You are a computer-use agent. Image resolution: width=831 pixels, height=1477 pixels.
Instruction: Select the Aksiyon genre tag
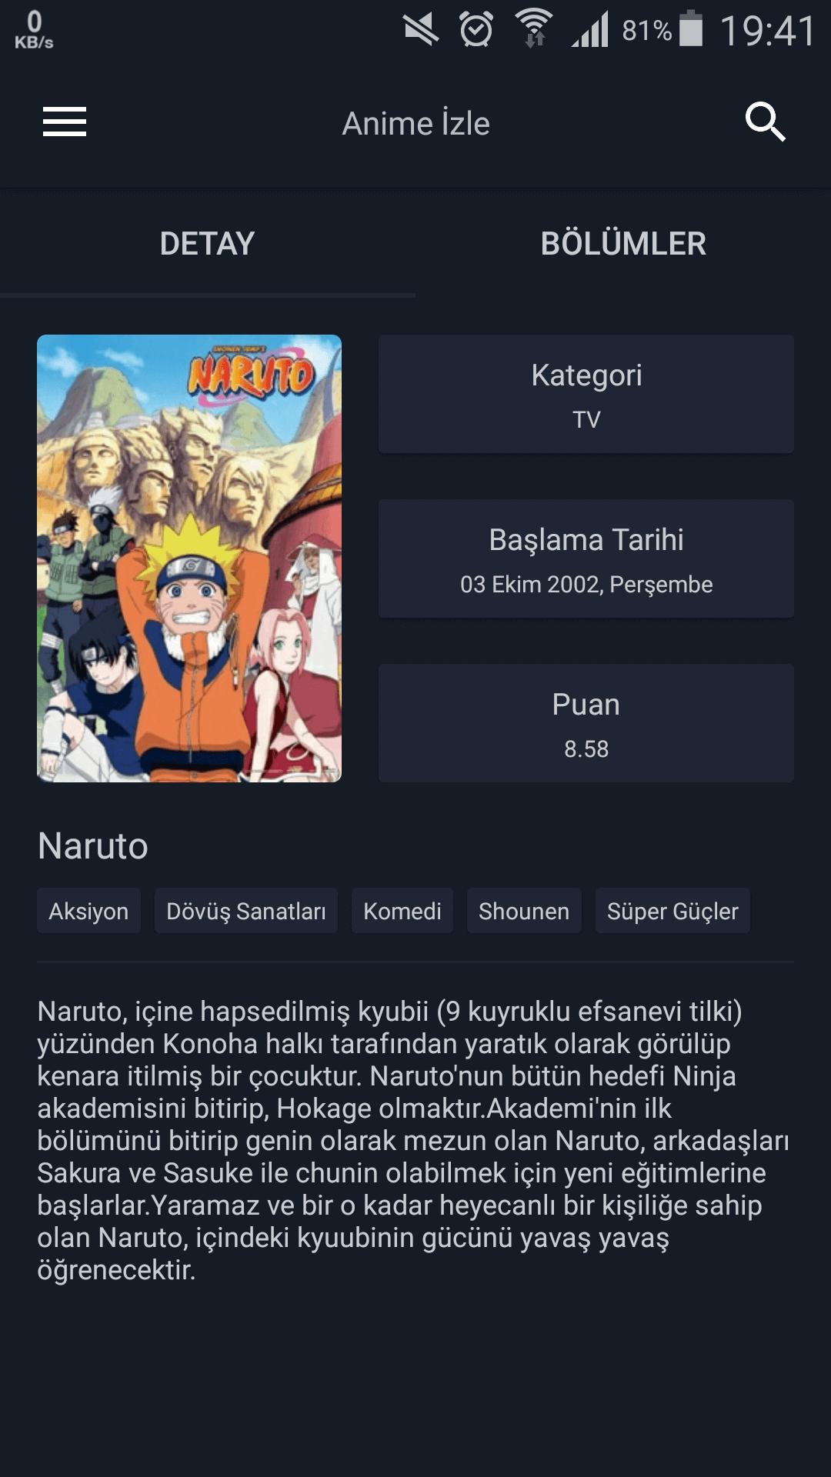[x=88, y=911]
